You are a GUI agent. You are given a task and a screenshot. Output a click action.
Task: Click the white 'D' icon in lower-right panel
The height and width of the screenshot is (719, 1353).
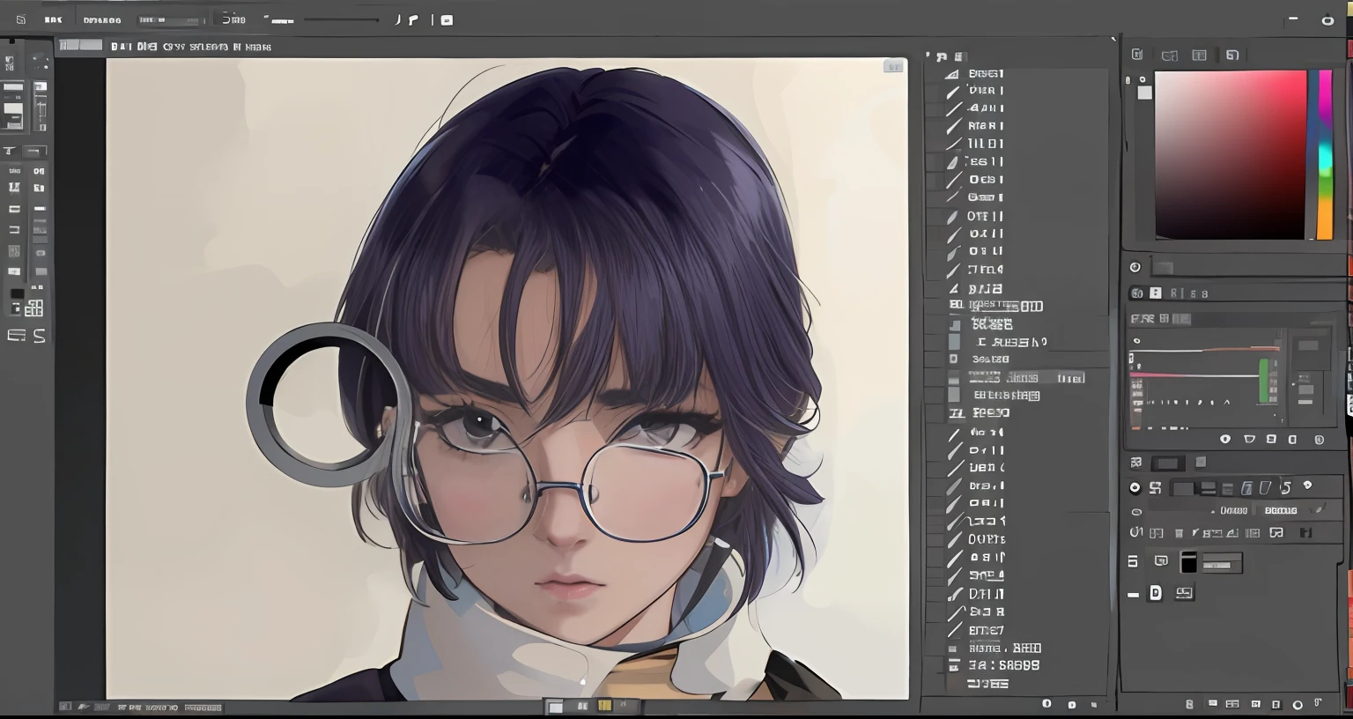1156,593
